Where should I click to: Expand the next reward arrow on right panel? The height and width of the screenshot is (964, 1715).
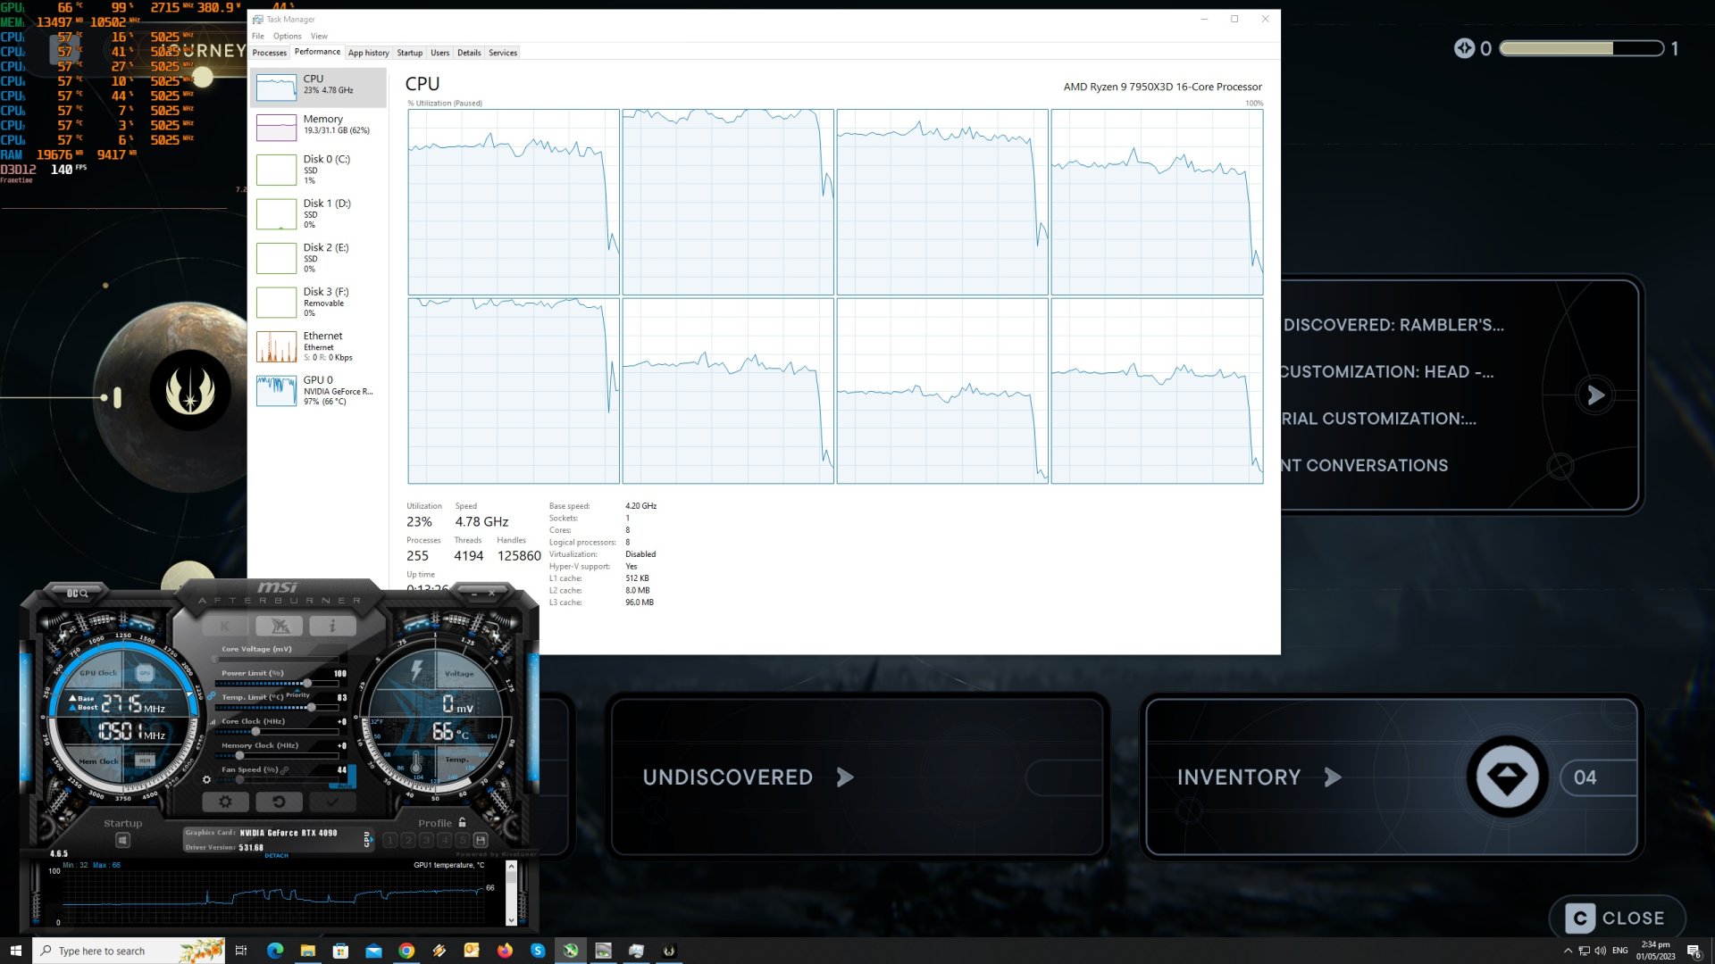pos(1595,395)
